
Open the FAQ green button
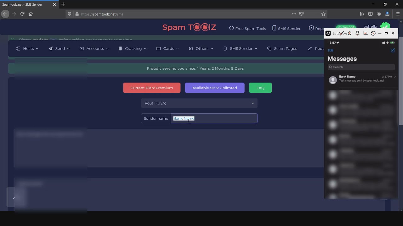click(x=260, y=88)
